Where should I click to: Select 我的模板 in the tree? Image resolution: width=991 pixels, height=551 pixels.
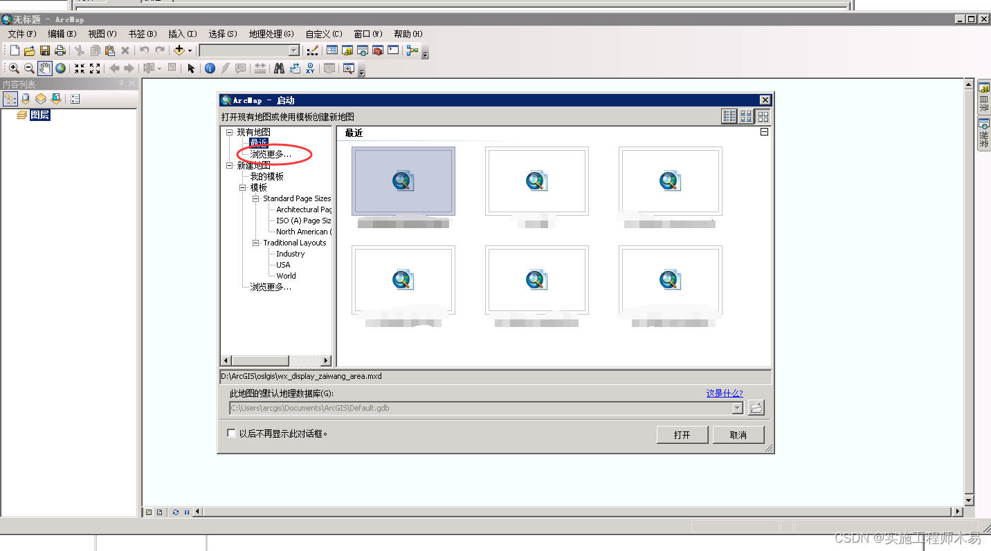266,176
